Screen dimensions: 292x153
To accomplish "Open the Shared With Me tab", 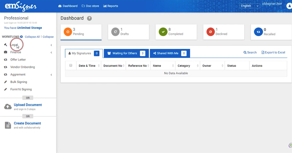I will pyautogui.click(x=170, y=53).
